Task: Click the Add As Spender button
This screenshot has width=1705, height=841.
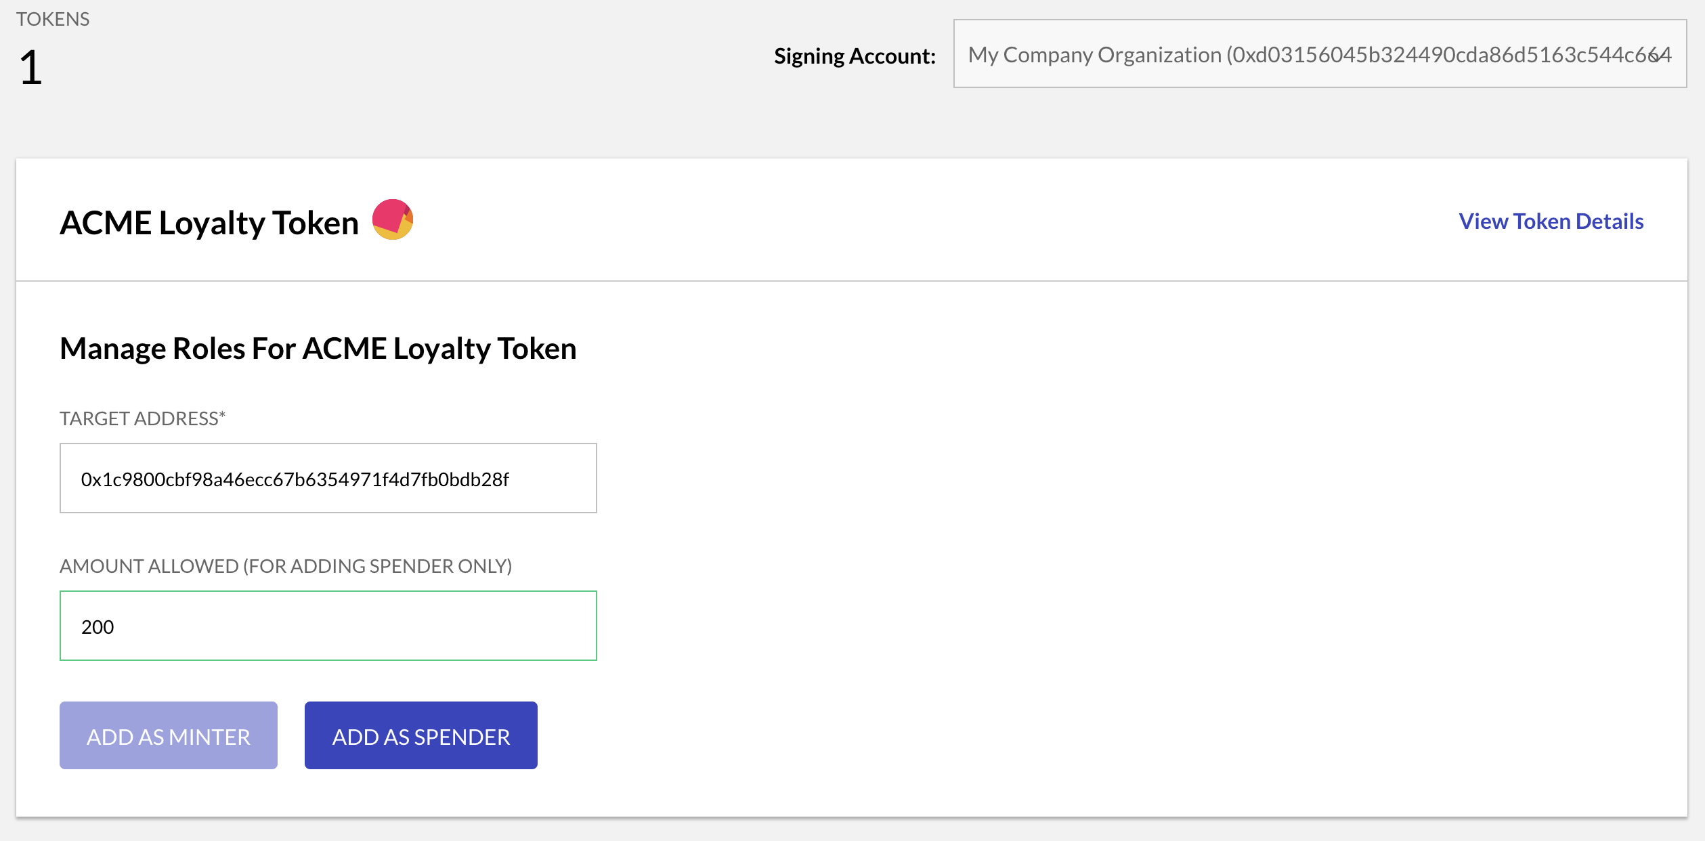Action: (x=421, y=735)
